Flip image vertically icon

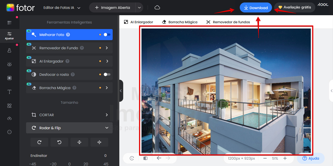pyautogui.click(x=79, y=142)
